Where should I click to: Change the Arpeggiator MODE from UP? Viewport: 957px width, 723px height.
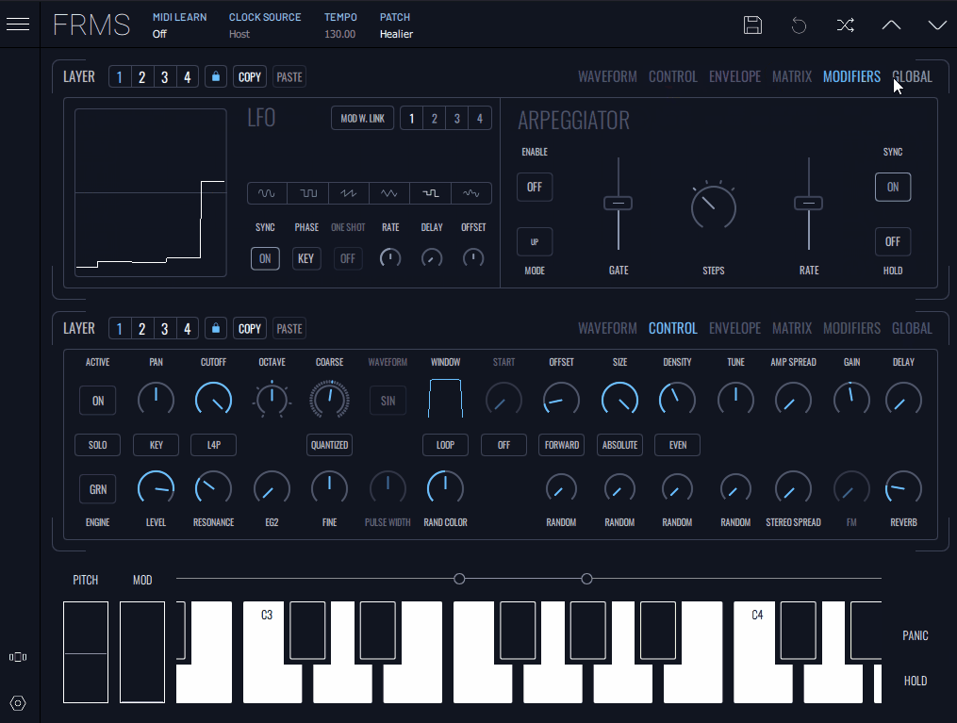coord(534,241)
